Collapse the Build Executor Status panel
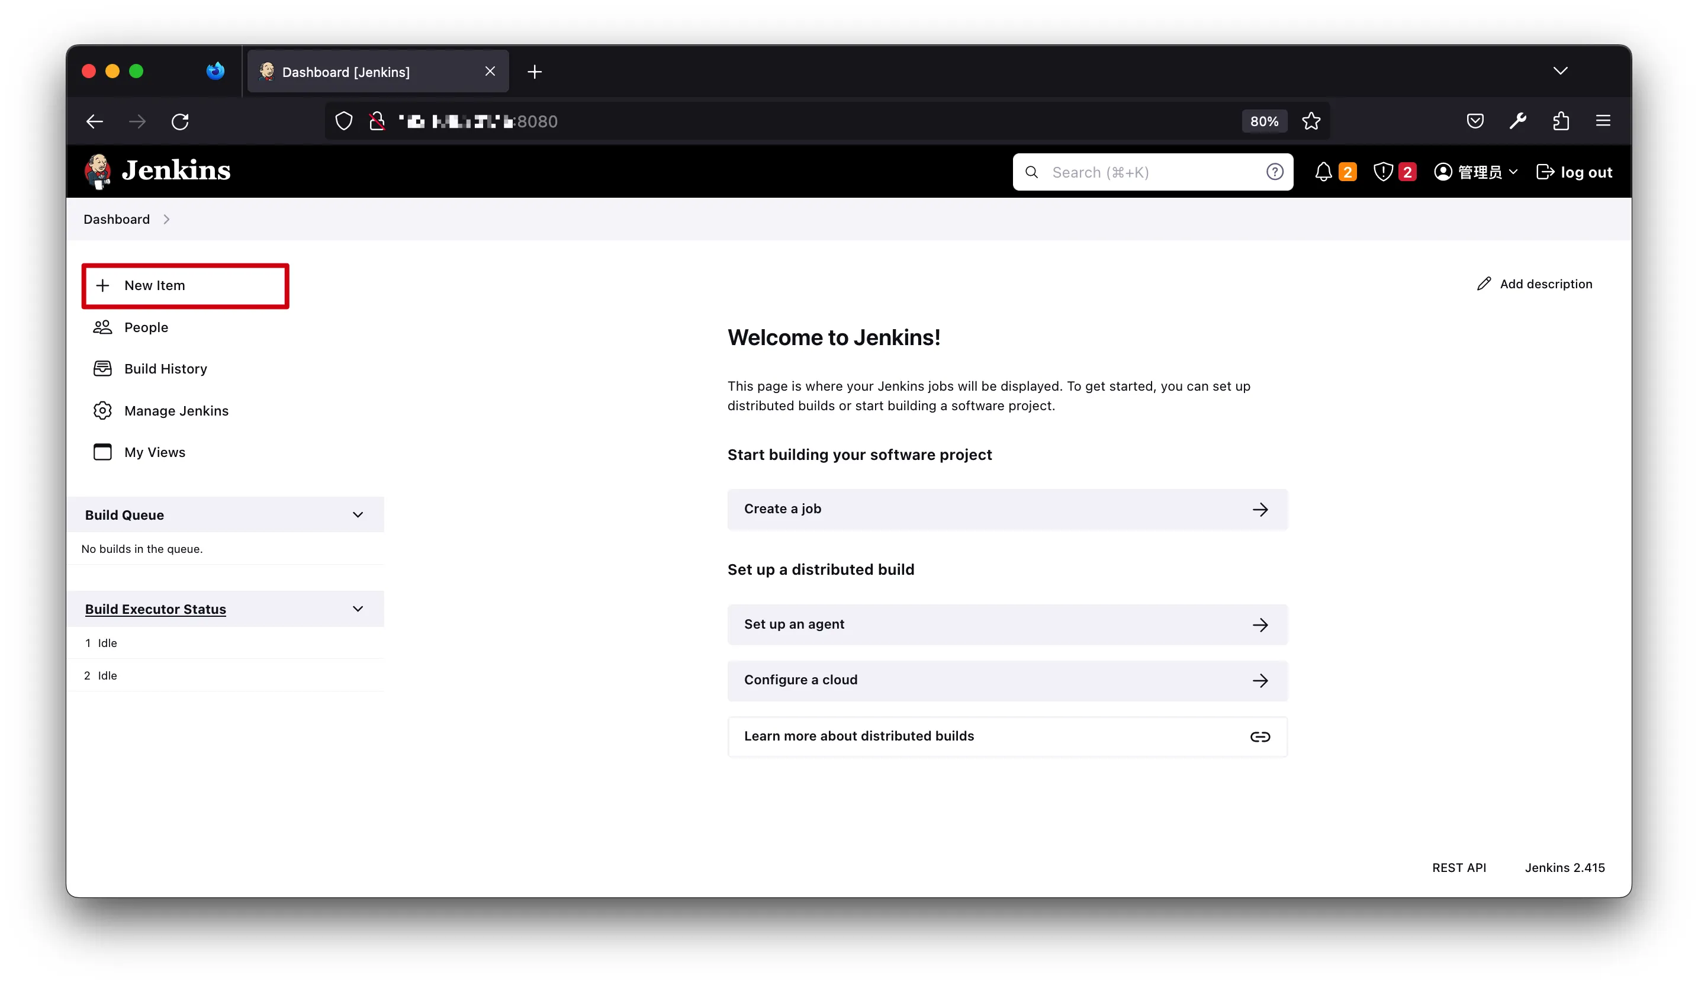 click(358, 609)
